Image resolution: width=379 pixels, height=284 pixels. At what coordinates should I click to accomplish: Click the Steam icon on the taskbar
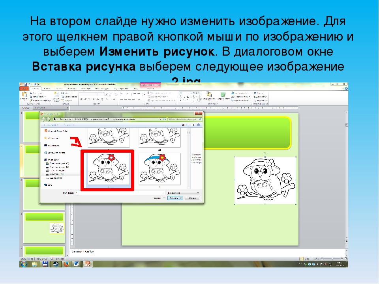pos(56,264)
